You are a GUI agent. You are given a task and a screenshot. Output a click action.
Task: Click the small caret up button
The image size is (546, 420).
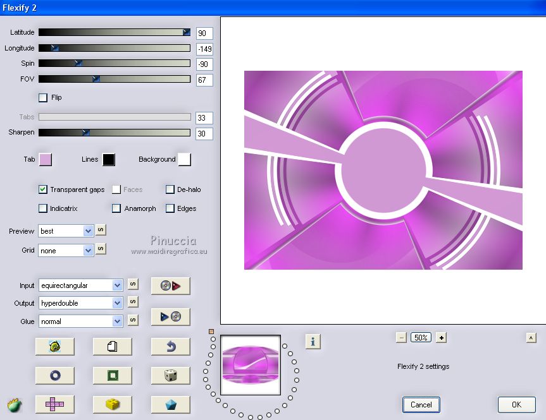pyautogui.click(x=531, y=338)
